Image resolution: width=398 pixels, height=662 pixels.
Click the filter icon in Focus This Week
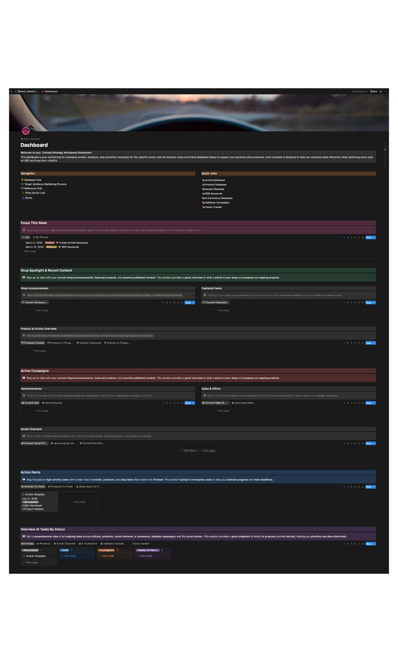[344, 238]
